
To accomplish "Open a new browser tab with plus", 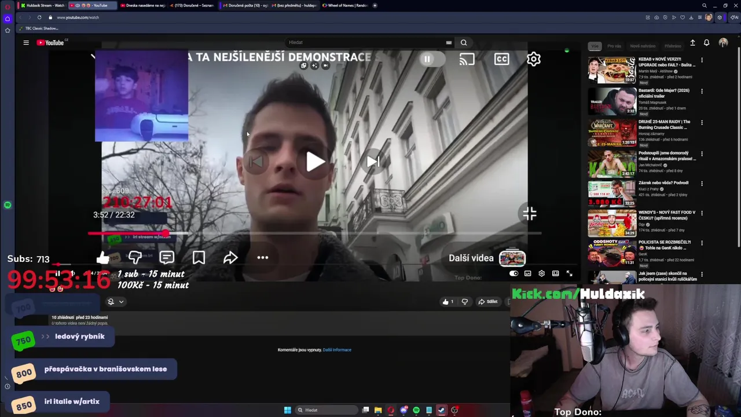I will click(375, 5).
